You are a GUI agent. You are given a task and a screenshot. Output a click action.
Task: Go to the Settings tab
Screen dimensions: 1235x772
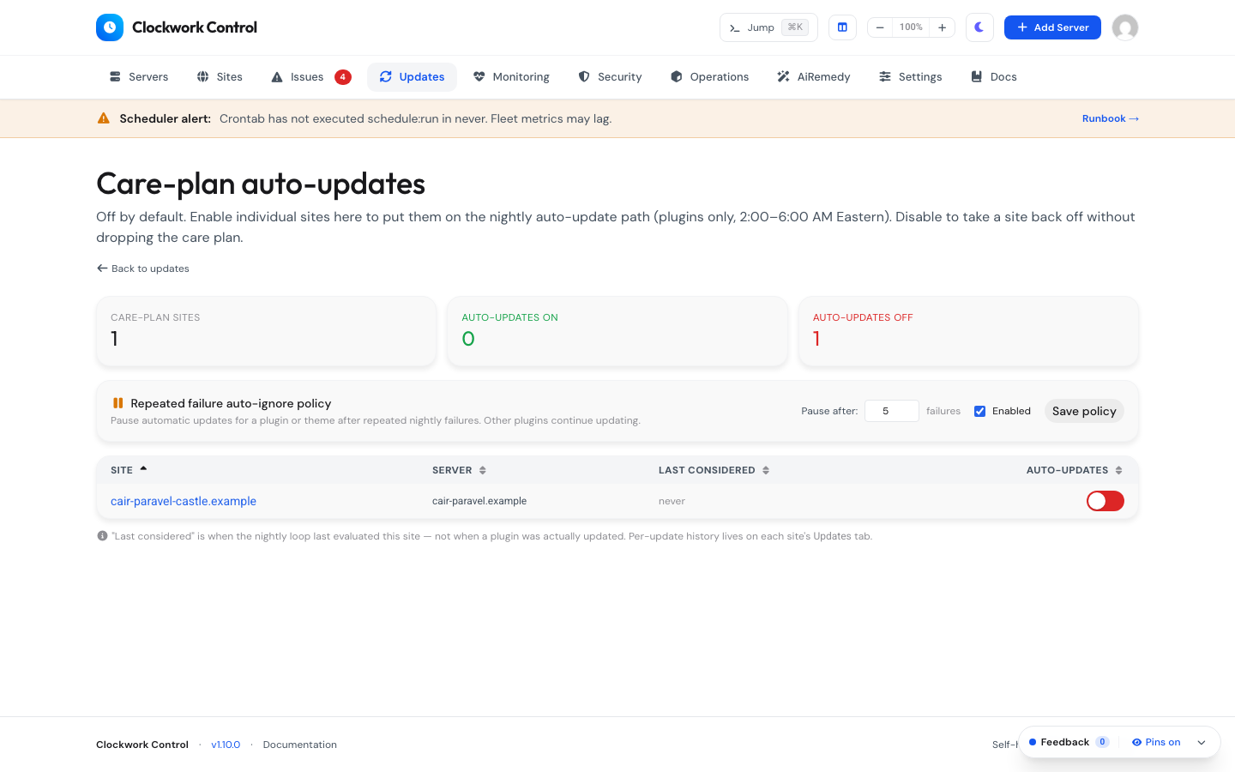910,77
